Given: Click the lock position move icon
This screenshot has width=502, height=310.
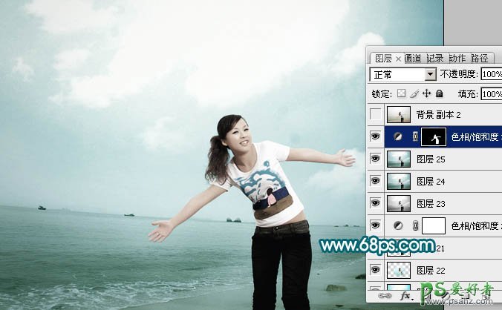Looking at the screenshot, I should point(427,94).
